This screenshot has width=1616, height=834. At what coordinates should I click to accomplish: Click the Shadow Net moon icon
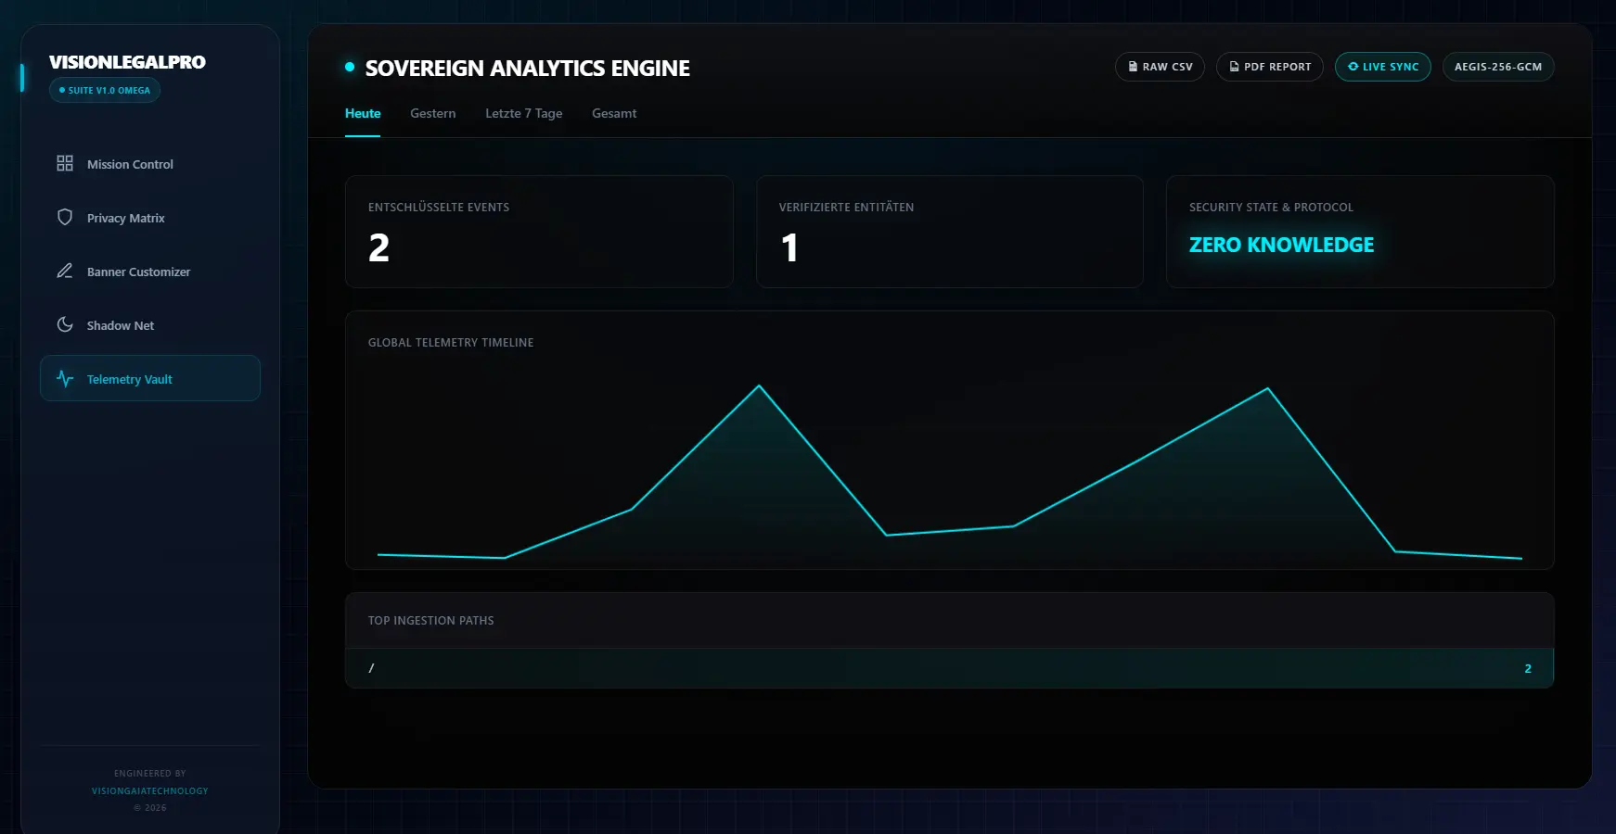[x=65, y=324]
